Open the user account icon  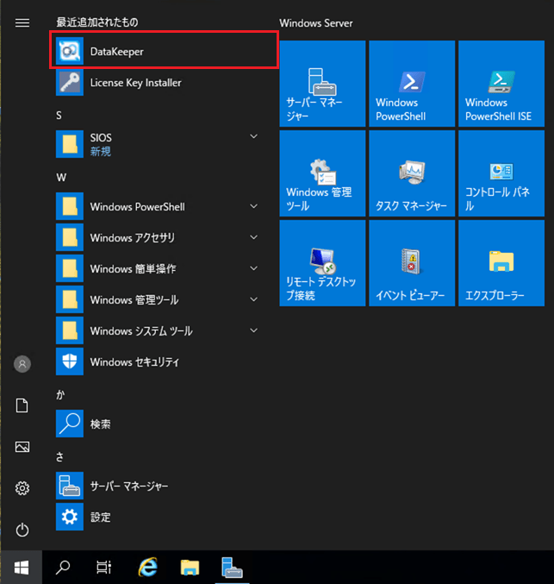[22, 364]
